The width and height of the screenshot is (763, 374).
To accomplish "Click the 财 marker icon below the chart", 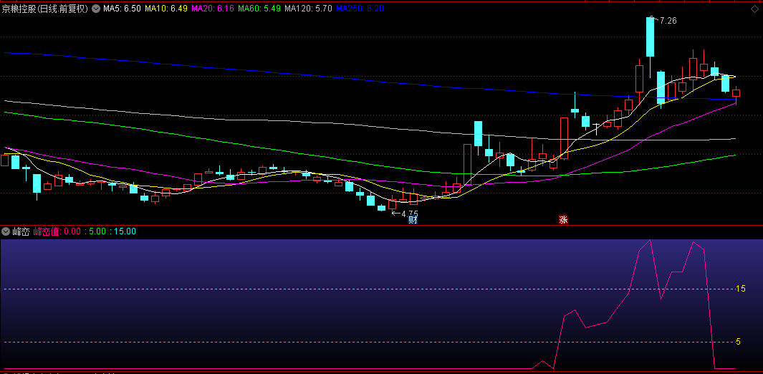I will (413, 220).
